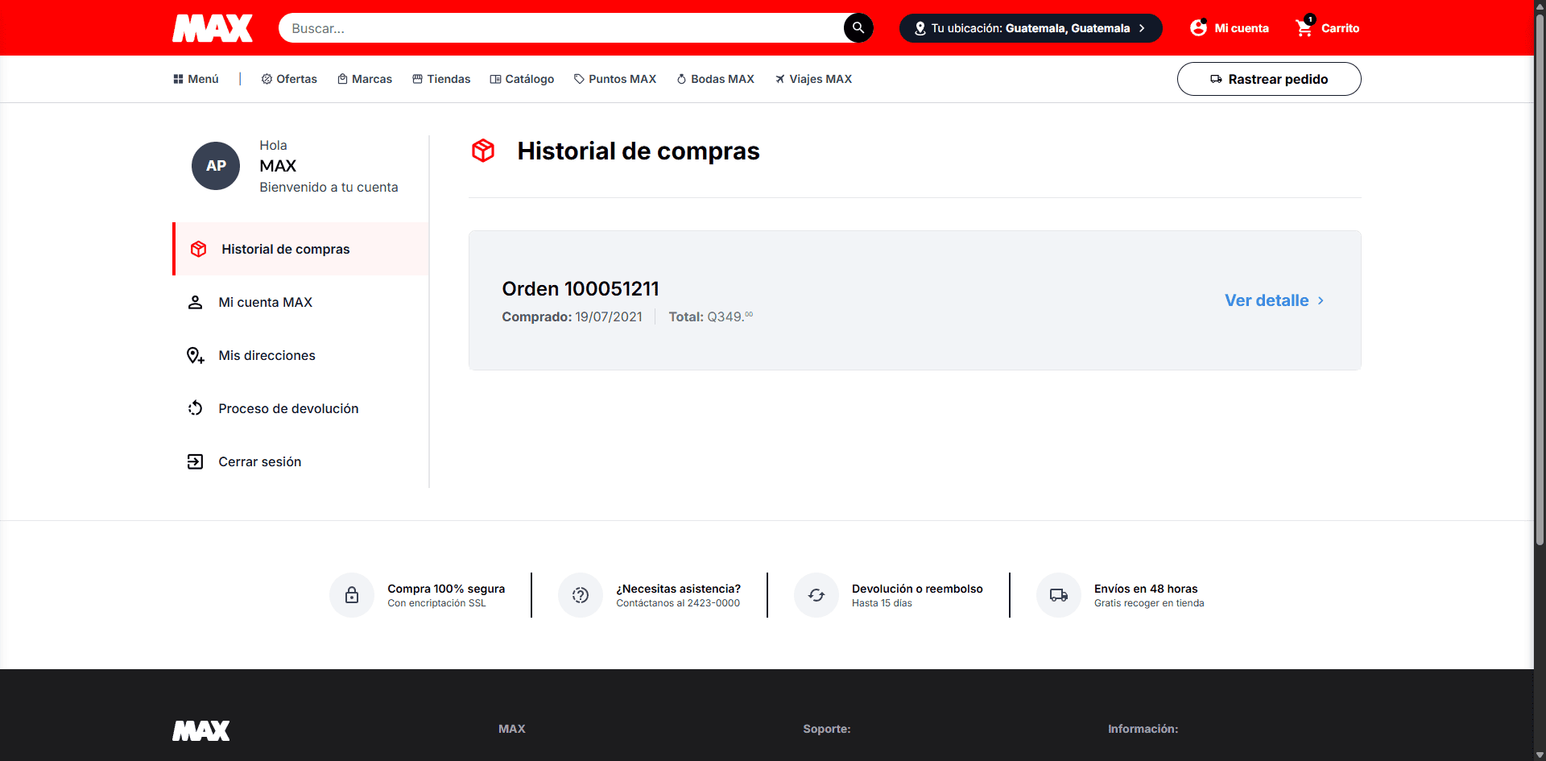This screenshot has height=761, width=1546.
Task: Open the shopping cart icon
Action: point(1304,28)
